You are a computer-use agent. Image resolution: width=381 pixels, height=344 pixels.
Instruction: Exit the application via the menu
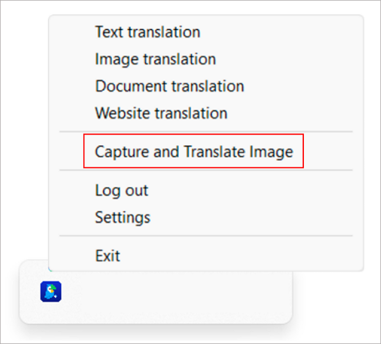pyautogui.click(x=107, y=256)
